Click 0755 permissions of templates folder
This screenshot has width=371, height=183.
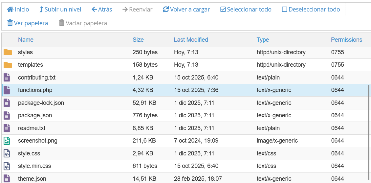point(338,65)
